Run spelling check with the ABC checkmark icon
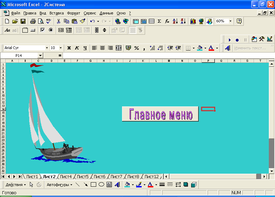The height and width of the screenshot is (197, 275). point(48,21)
